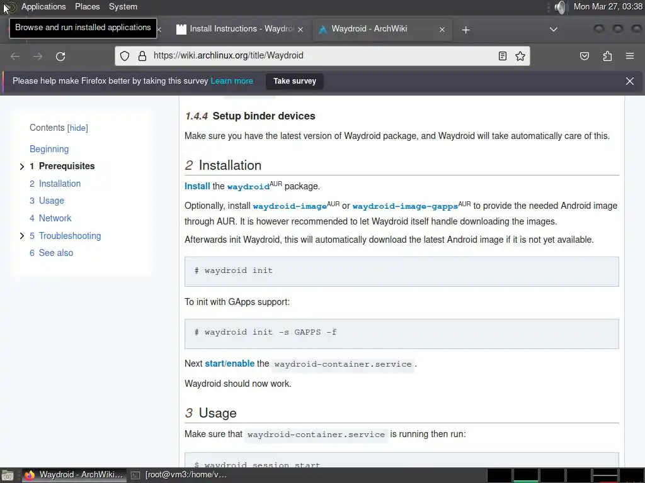Click the back navigation arrow
The height and width of the screenshot is (483, 645).
pos(15,56)
